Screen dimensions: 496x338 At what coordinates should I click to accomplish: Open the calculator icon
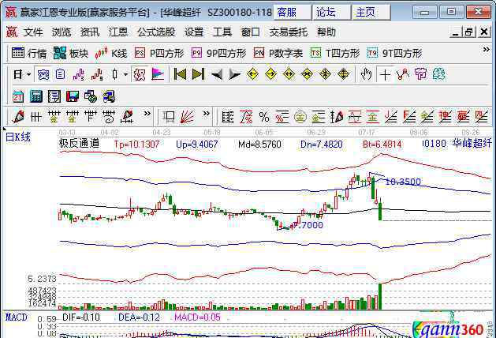[x=36, y=96]
